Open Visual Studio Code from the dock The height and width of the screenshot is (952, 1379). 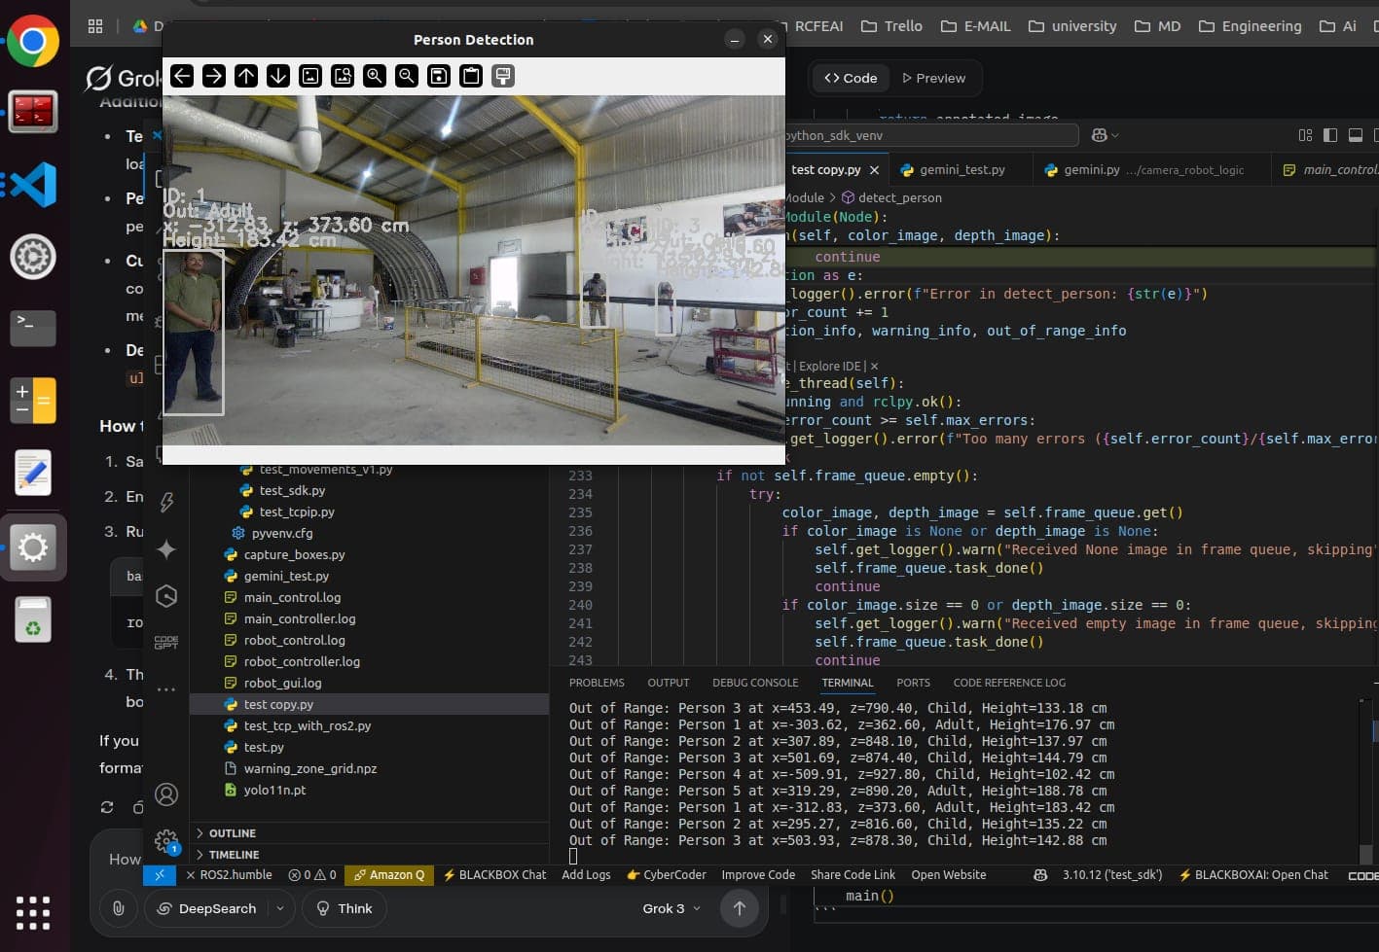[33, 184]
